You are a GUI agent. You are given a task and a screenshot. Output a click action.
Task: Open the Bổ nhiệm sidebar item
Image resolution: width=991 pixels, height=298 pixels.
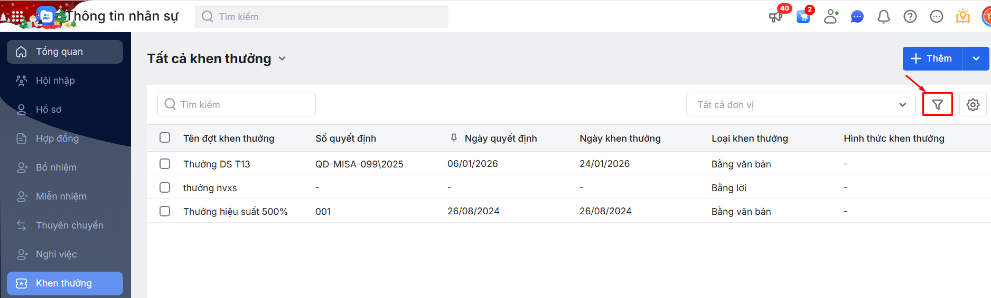point(56,167)
